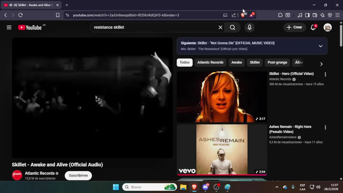Close the Skillet YouTube tab

click(x=57, y=5)
